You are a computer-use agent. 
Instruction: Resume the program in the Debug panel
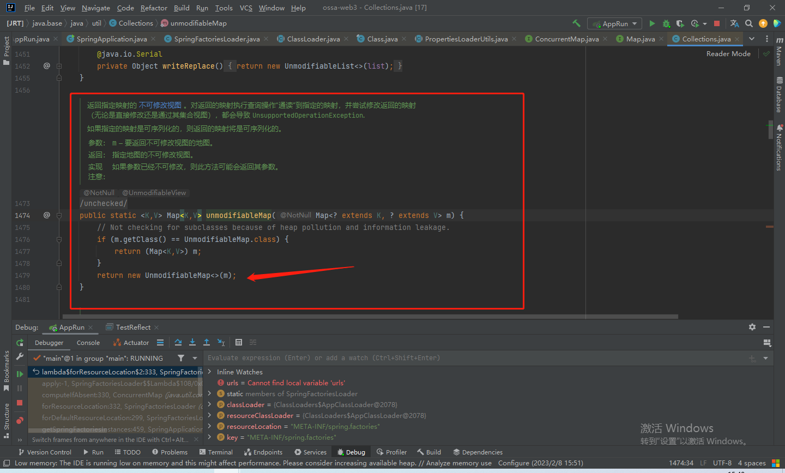click(x=20, y=374)
